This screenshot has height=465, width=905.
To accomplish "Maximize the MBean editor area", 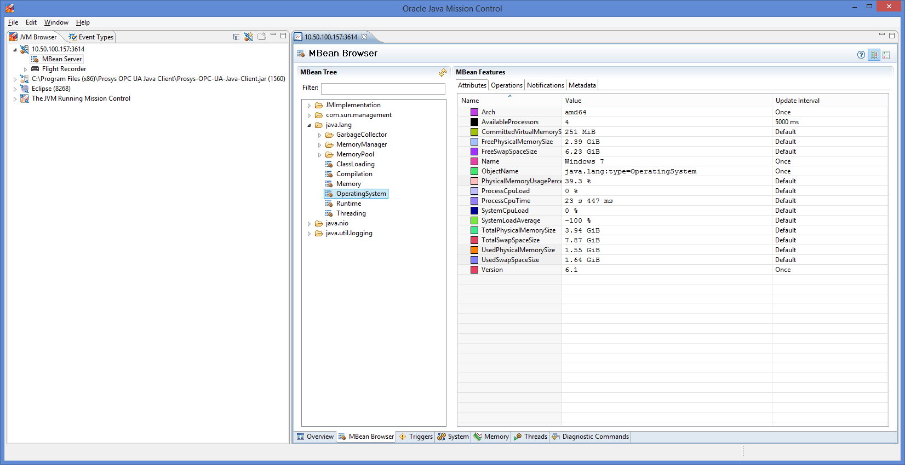I will click(892, 35).
